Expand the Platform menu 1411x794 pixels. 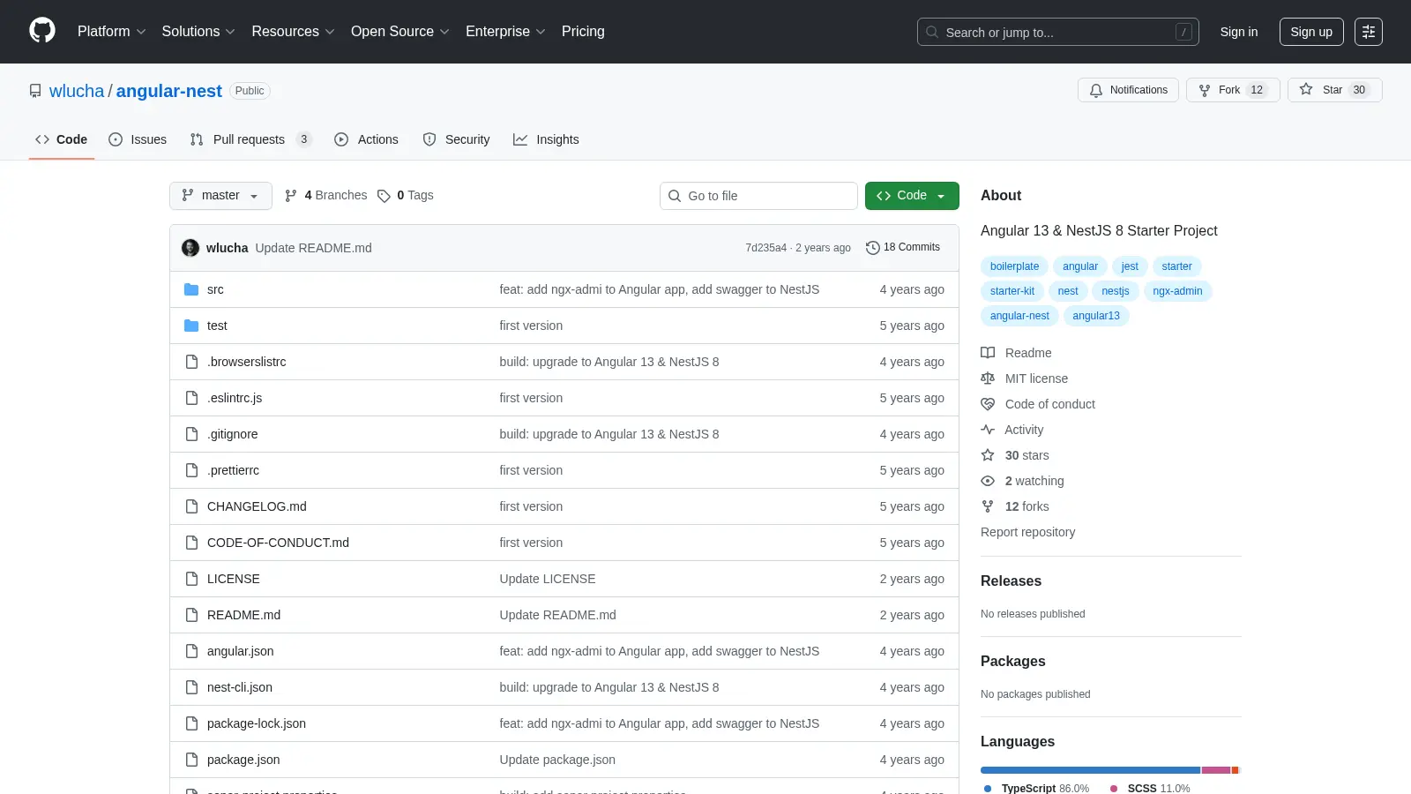111,31
